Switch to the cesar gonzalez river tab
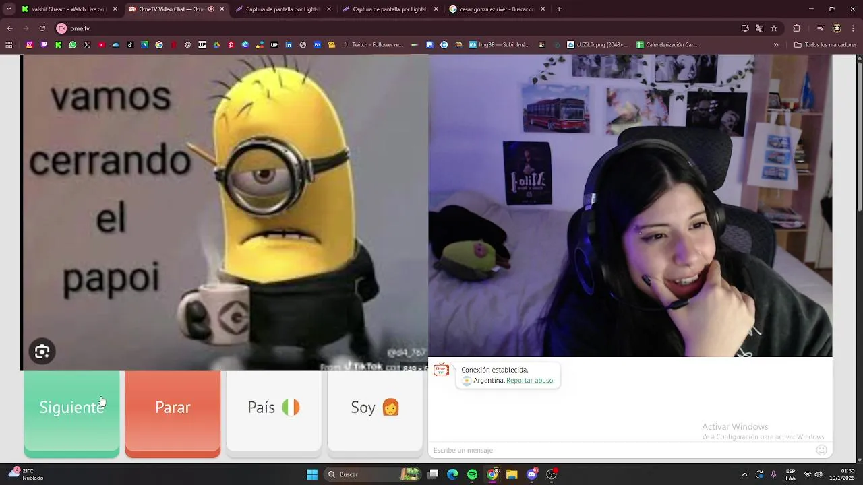 [496, 9]
